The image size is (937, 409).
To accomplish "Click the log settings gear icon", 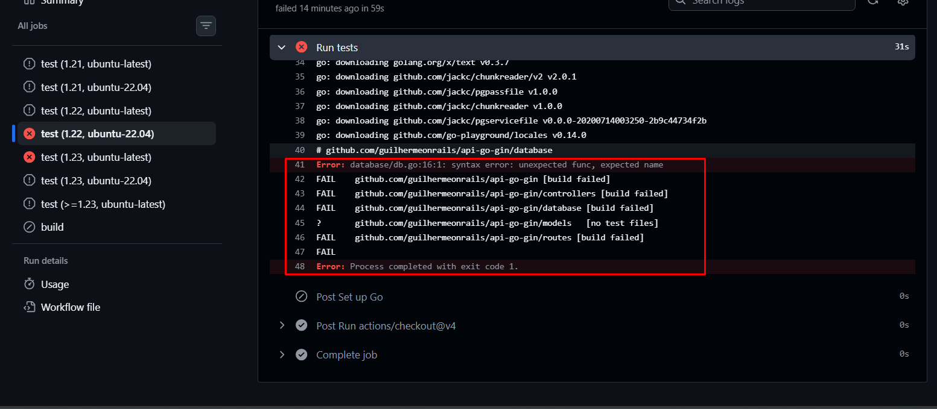I will [903, 2].
